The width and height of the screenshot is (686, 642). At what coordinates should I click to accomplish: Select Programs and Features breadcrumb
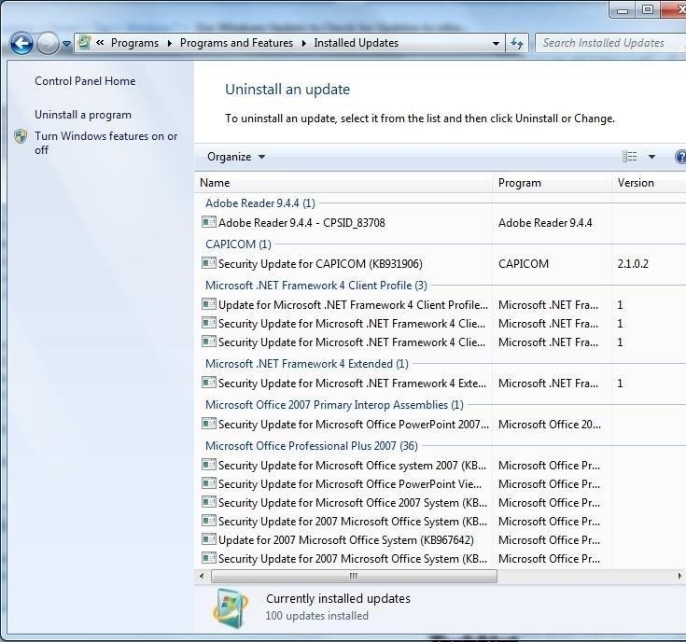click(x=236, y=43)
